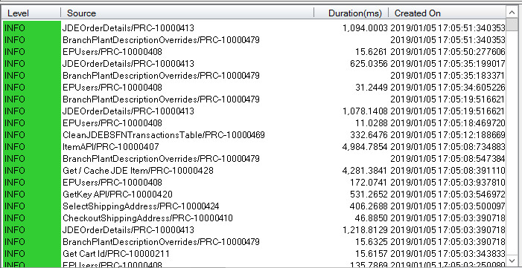Click the vertical scrollbar thumb

coord(512,24)
